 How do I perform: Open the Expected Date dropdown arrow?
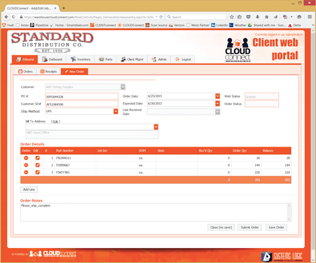tap(218, 103)
